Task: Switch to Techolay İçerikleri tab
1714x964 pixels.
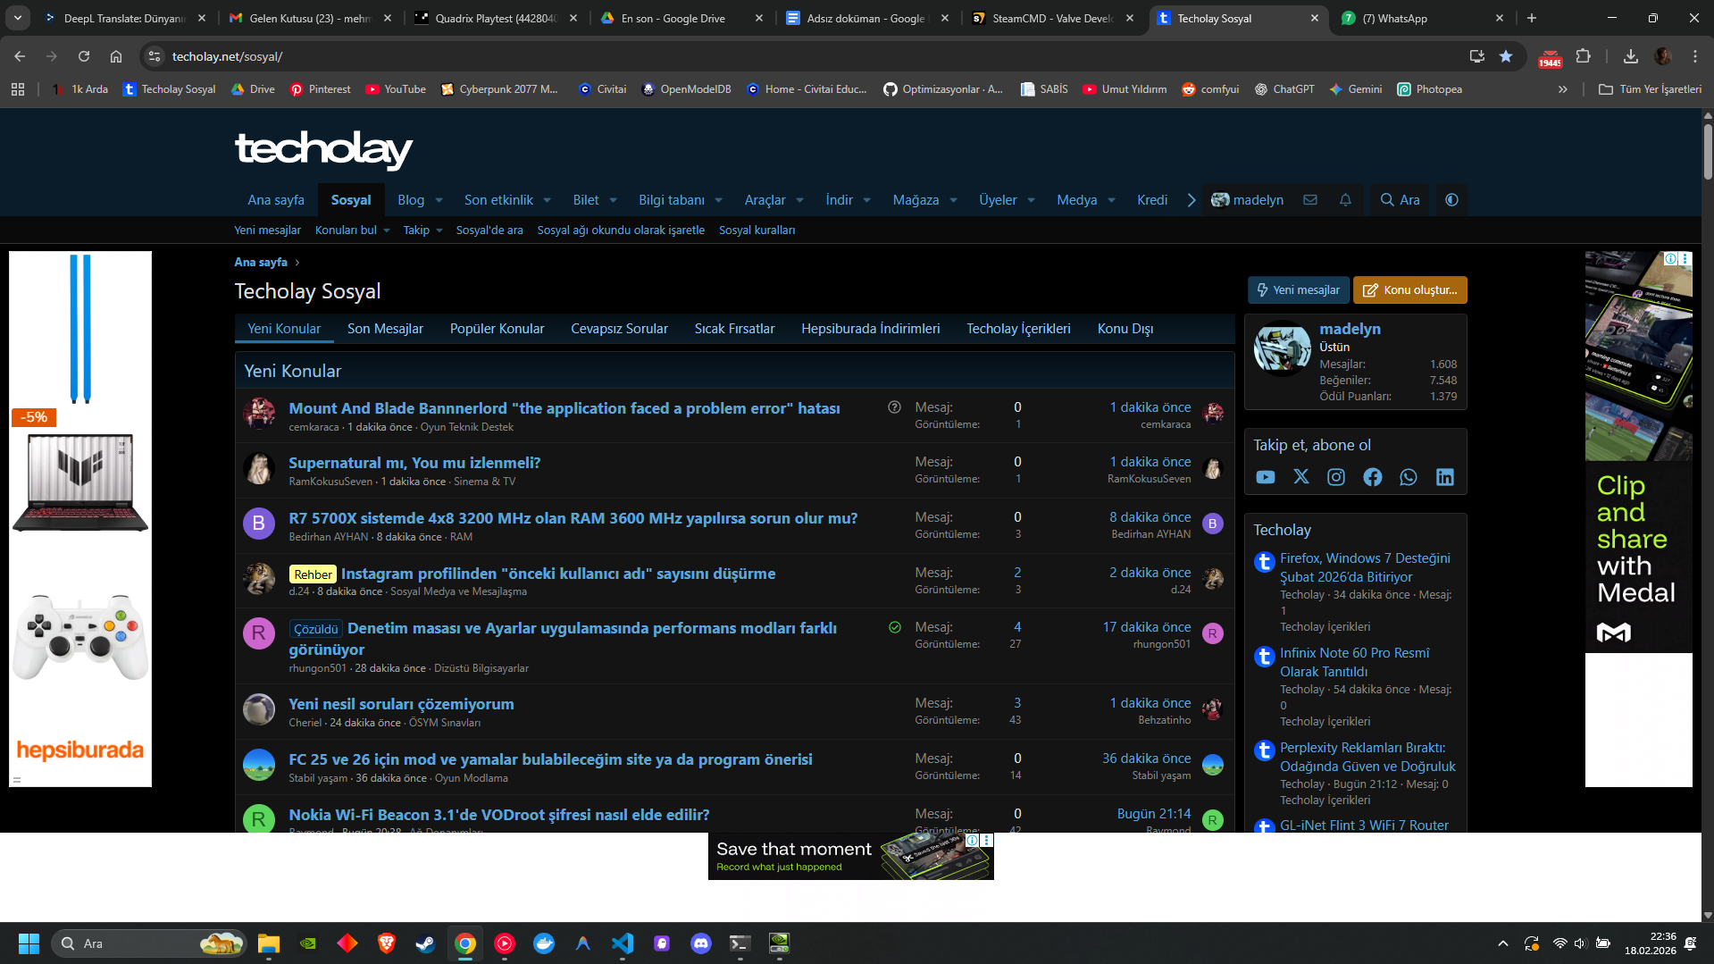Action: coord(1018,329)
